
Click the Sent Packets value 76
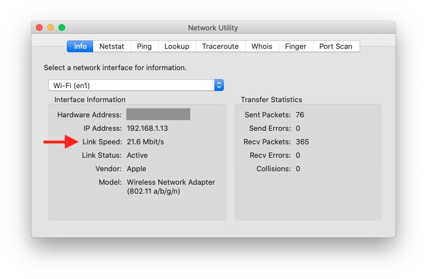(300, 115)
